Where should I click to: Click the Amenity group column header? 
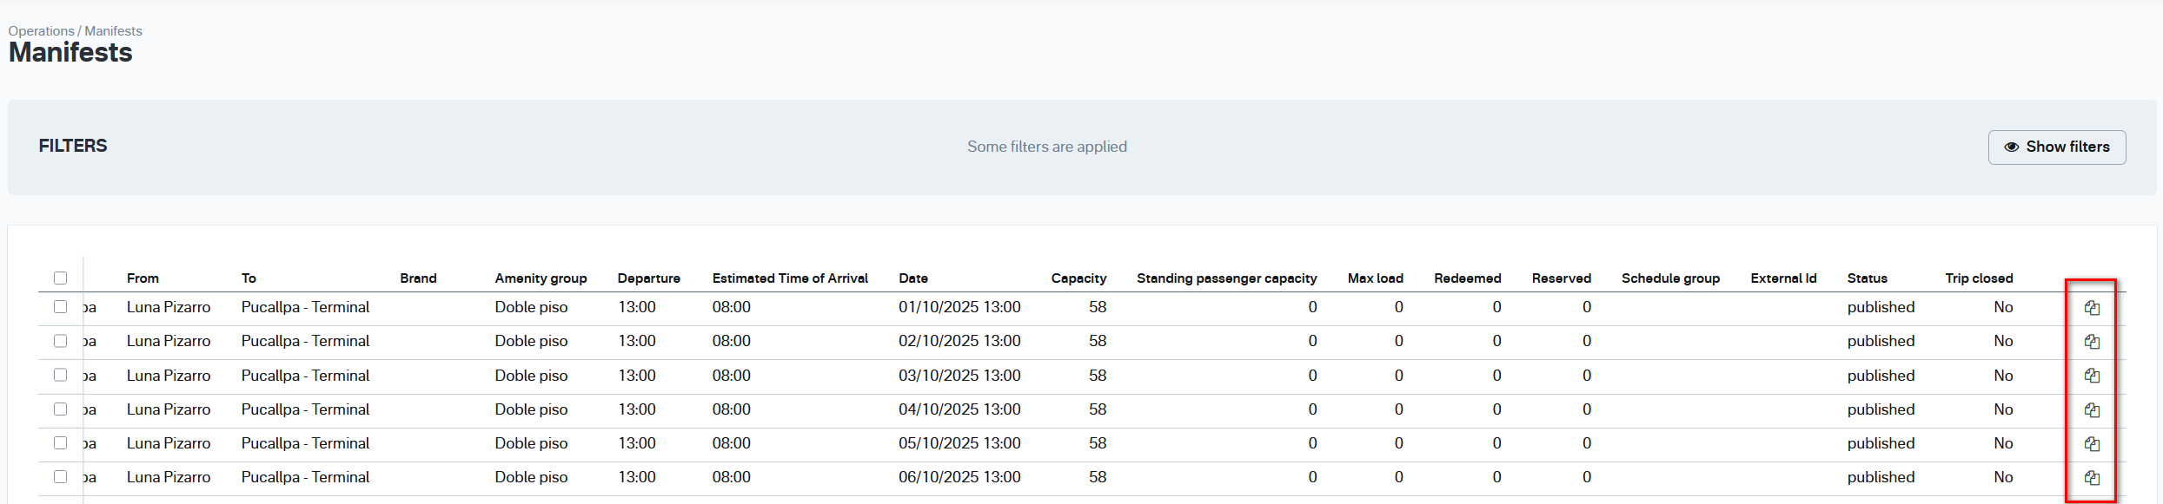[x=541, y=278]
